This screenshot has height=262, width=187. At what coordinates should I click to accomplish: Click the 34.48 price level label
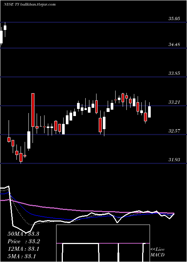(174, 45)
